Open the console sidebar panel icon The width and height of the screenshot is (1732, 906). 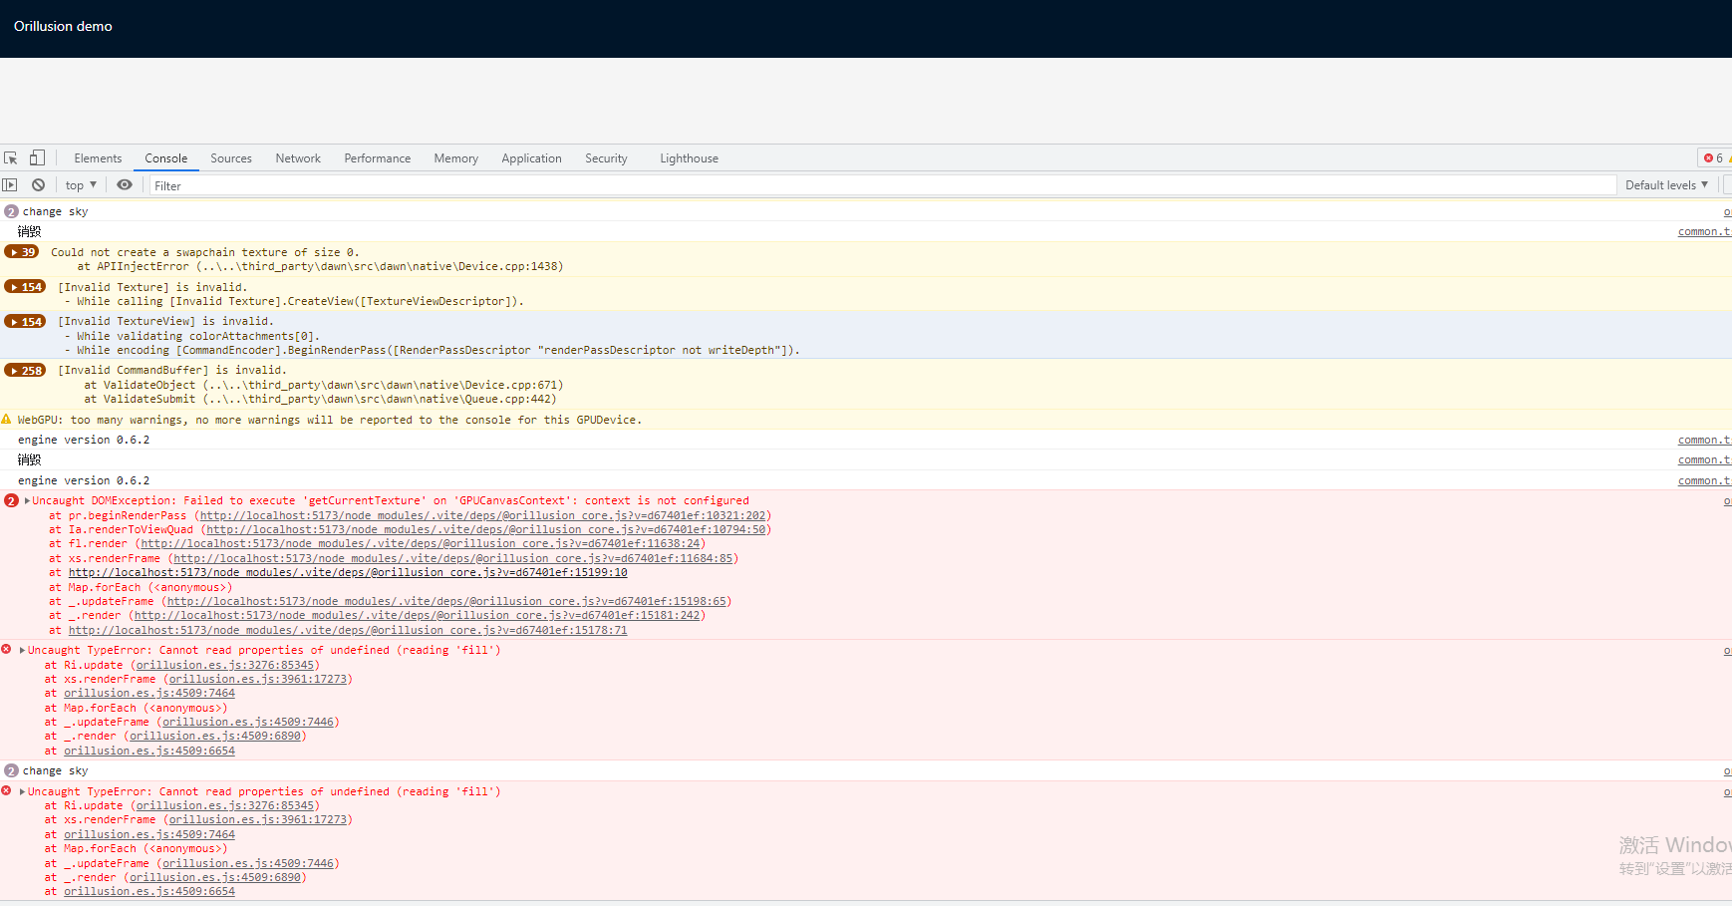(9, 184)
